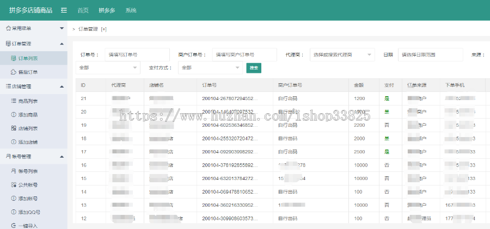The image size is (490, 229).
Task: Click the 支付 column header
Action: [389, 85]
